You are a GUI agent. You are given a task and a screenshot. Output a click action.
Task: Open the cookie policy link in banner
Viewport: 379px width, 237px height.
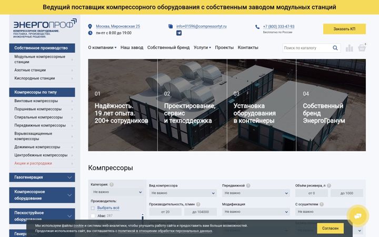coord(78,225)
